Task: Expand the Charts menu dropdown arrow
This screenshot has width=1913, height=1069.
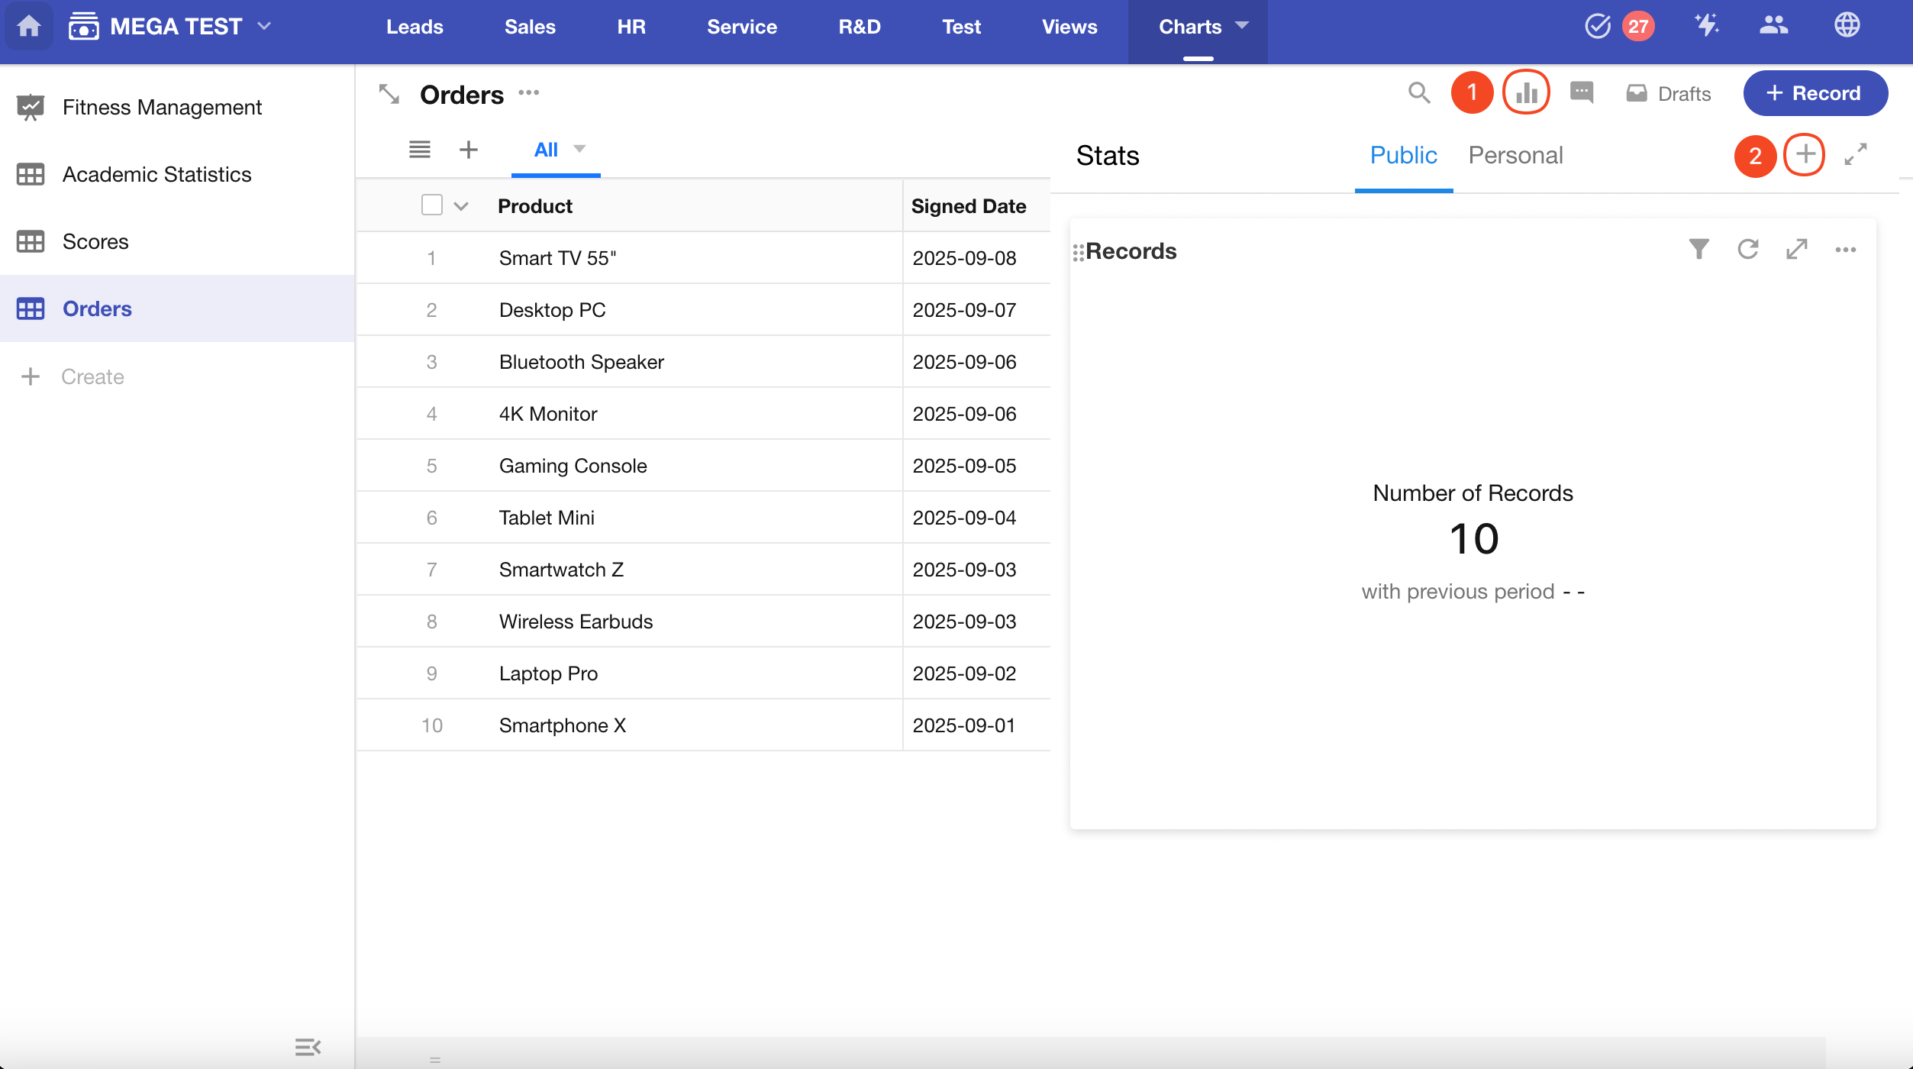Action: (x=1243, y=26)
